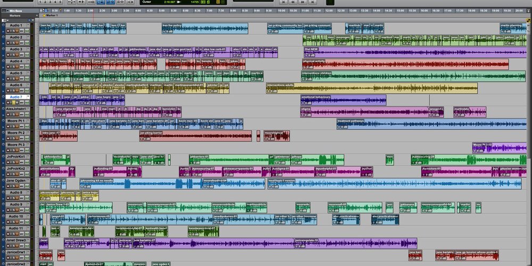Open track view selector on Audio 6
The width and height of the screenshot is (532, 266).
[22, 90]
